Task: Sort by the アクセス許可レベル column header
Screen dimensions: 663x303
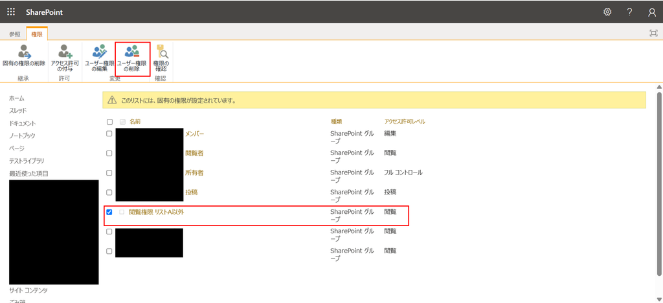Action: 405,121
